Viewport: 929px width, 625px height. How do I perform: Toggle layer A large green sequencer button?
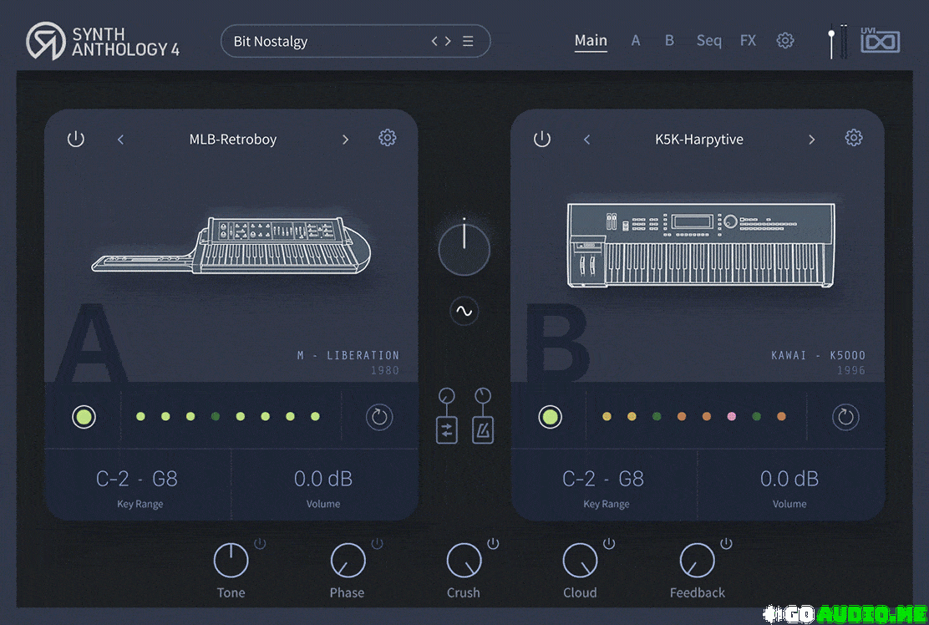coord(84,416)
